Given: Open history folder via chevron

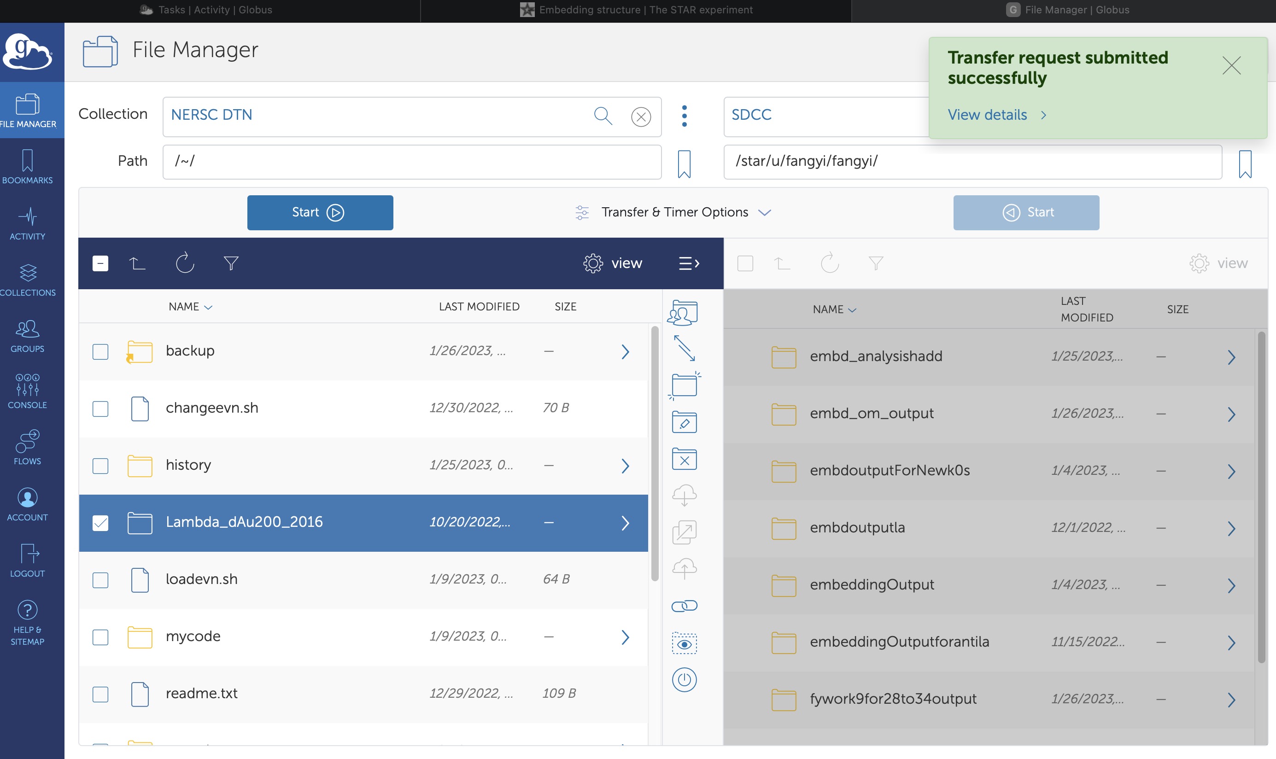Looking at the screenshot, I should tap(625, 466).
